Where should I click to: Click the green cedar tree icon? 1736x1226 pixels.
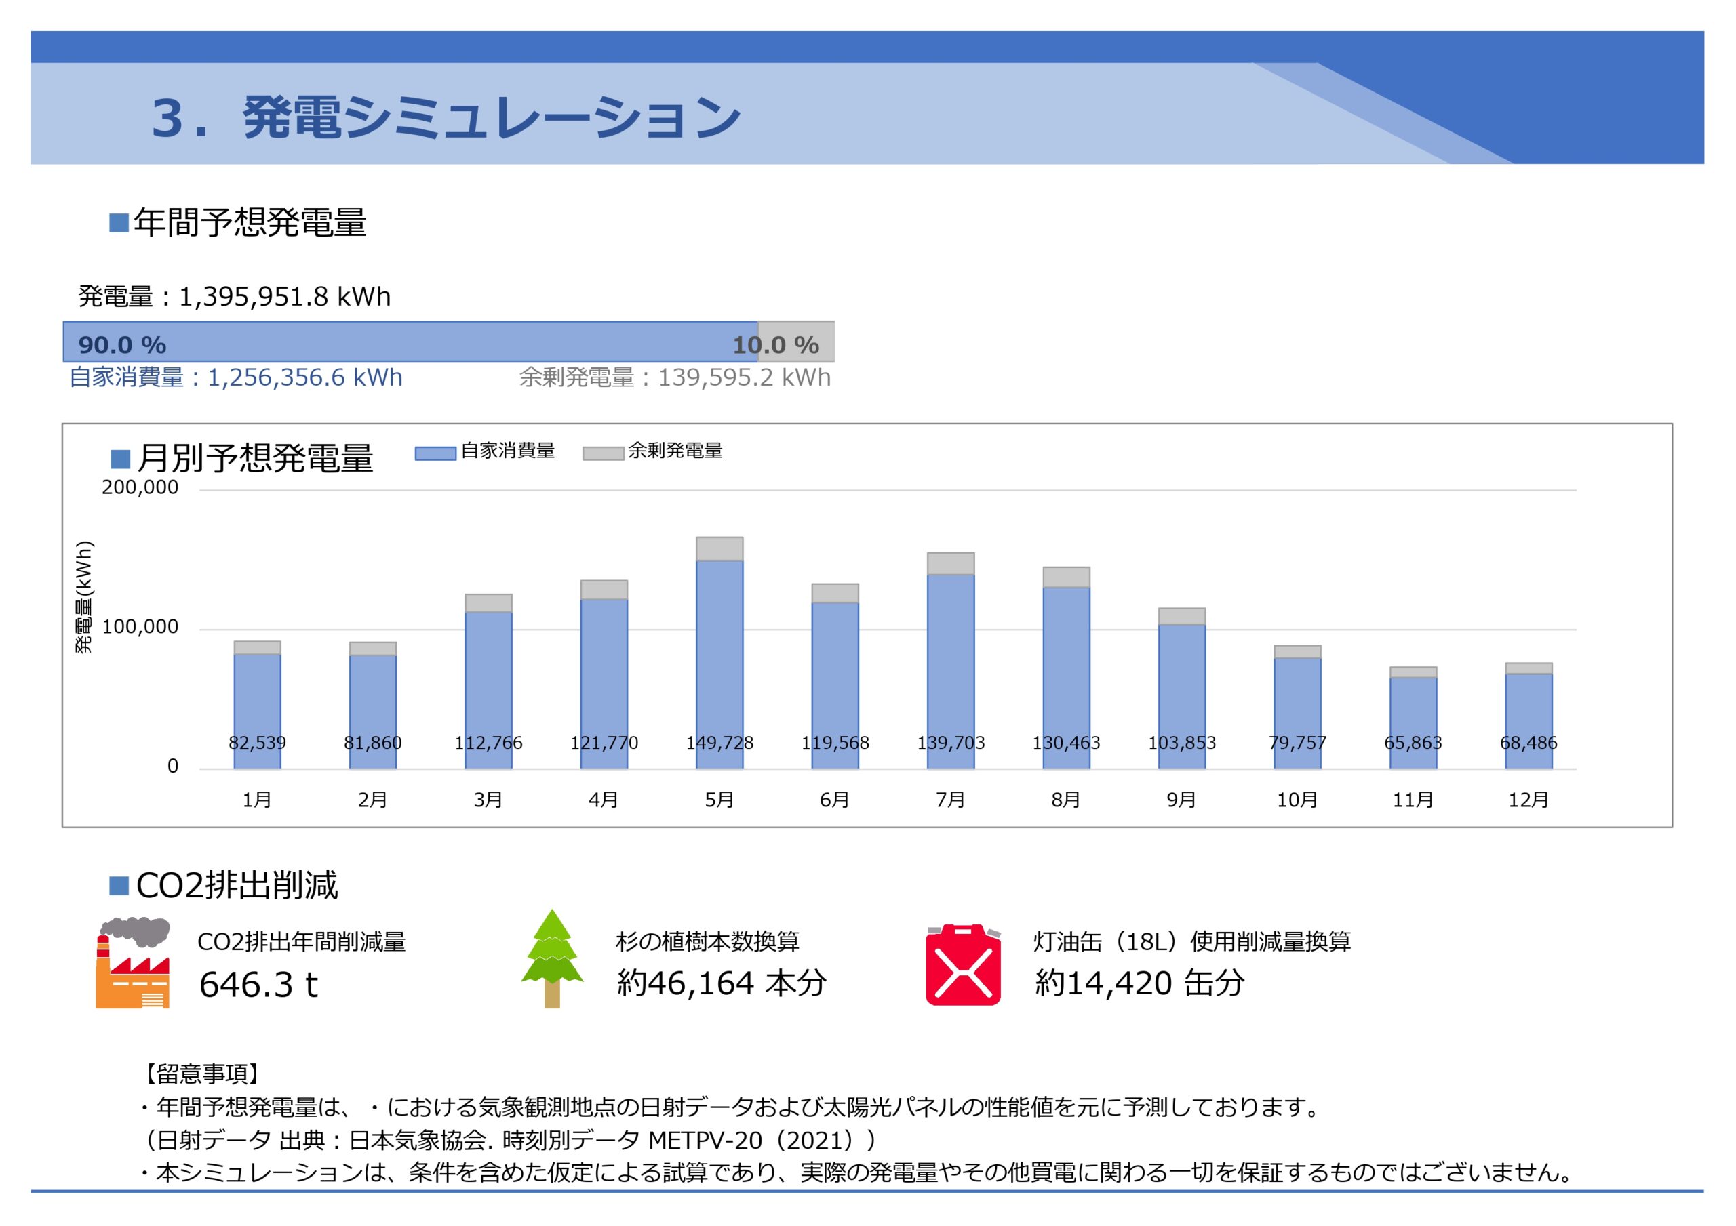552,958
